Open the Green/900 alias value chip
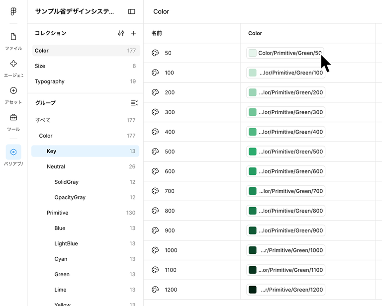Image resolution: width=382 pixels, height=306 pixels. [x=286, y=230]
